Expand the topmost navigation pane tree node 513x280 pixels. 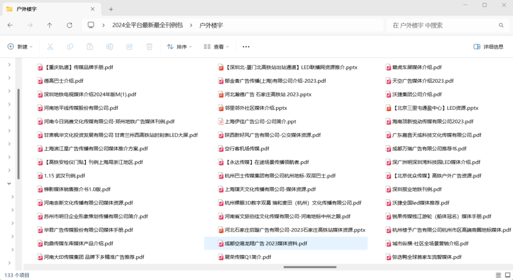9,65
